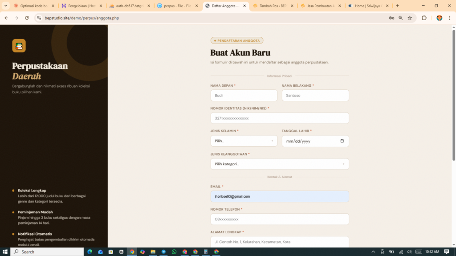Click the browser profile avatar icon
The height and width of the screenshot is (256, 456).
tap(439, 18)
